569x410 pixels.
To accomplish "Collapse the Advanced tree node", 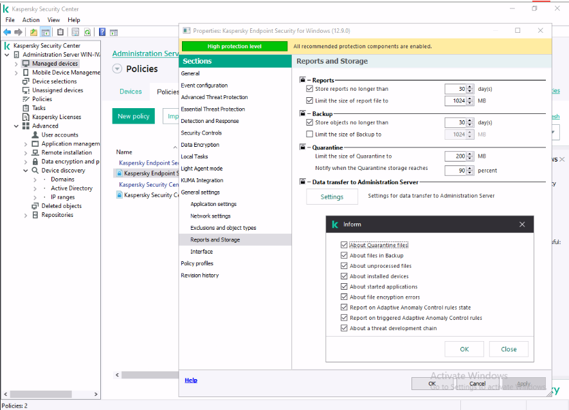I will [x=16, y=126].
